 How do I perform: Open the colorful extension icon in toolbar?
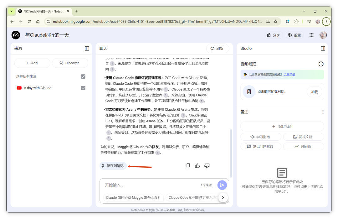coord(287,22)
